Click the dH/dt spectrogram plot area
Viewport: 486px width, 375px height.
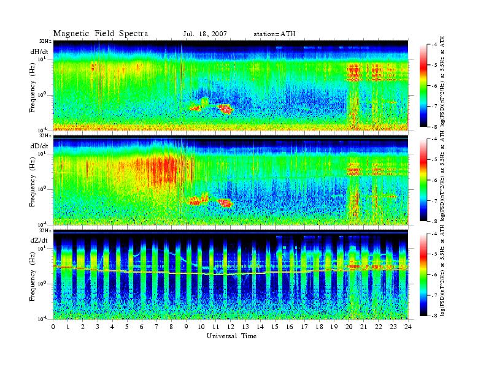(x=231, y=85)
